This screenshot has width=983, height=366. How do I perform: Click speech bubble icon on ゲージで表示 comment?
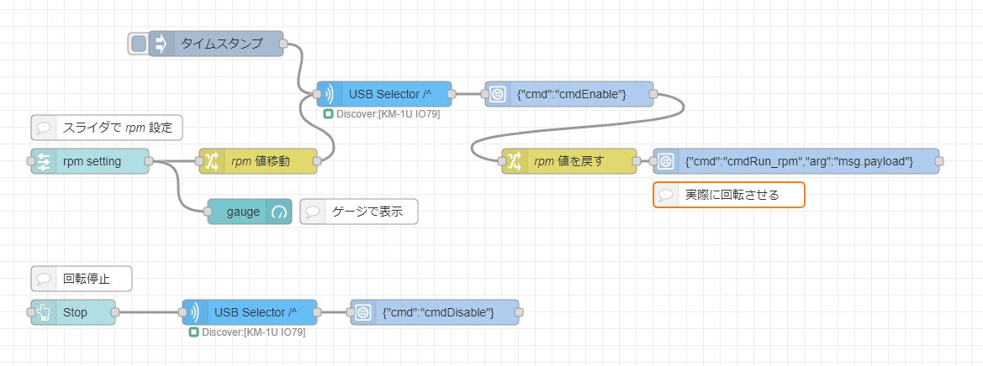pyautogui.click(x=312, y=212)
